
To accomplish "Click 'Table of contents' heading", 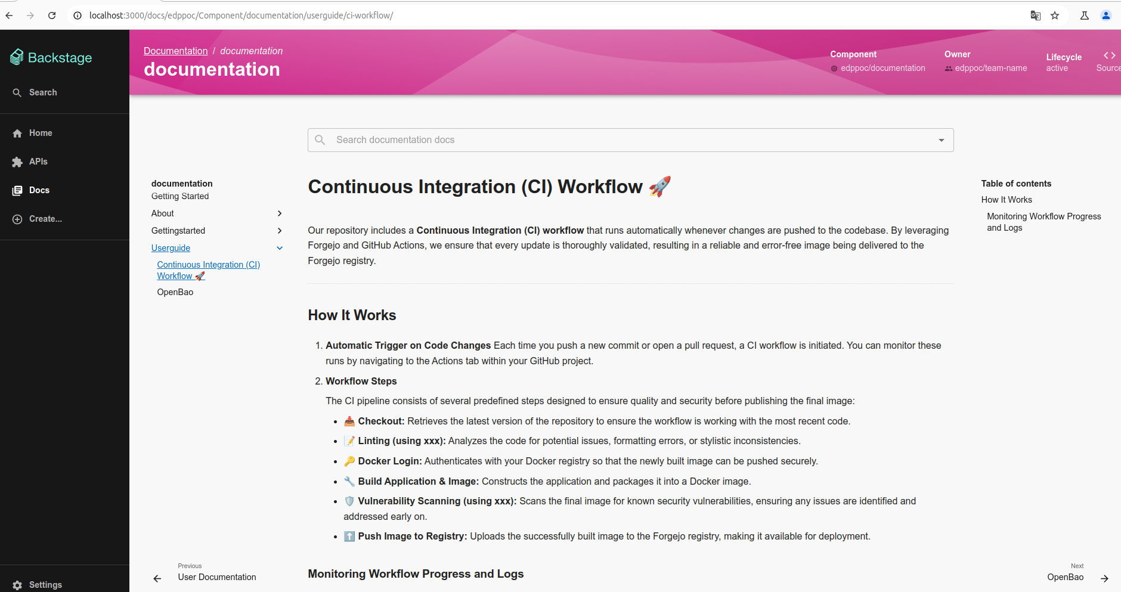I will 1016,184.
